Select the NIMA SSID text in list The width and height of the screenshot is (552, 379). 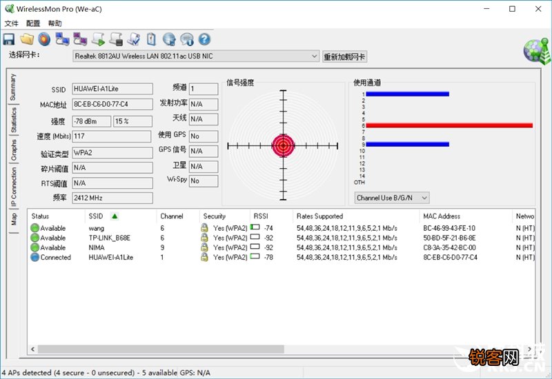pyautogui.click(x=97, y=248)
